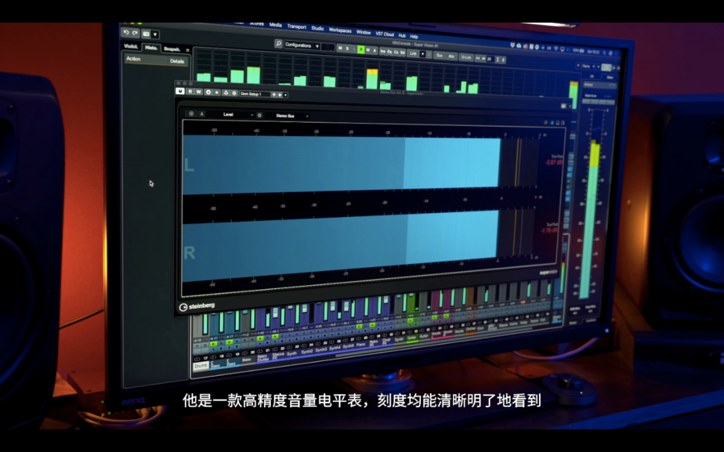Click the R button in plugin window header
Viewport: 724px width, 452px height.
click(x=190, y=92)
